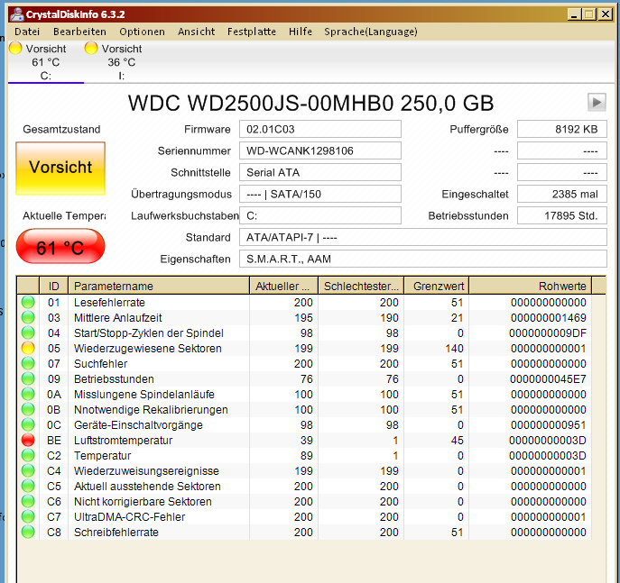Viewport: 620px width, 583px height.
Task: Click green status icon for Start/Stopp-Zyklen der Spindel
Action: tap(28, 333)
